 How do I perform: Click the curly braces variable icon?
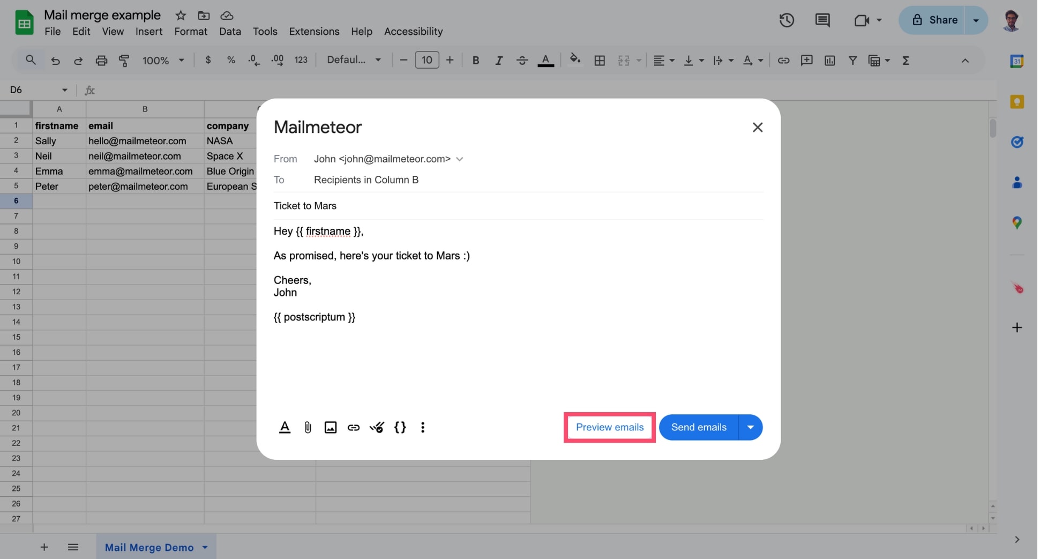400,427
